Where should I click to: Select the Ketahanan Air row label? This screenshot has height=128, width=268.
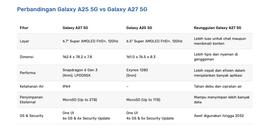(x=31, y=87)
